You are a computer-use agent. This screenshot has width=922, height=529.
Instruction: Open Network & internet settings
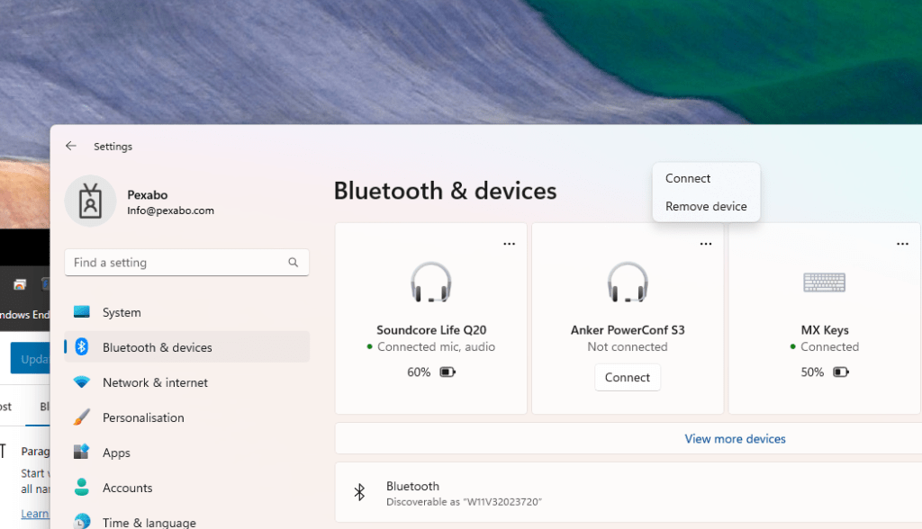coord(187,382)
